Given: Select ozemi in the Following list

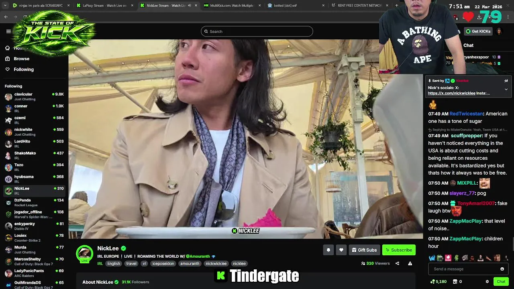Looking at the screenshot, I should [34, 120].
